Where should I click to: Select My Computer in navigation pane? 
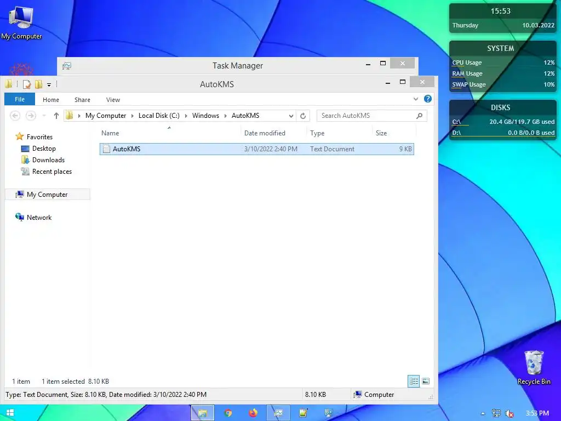tap(47, 195)
